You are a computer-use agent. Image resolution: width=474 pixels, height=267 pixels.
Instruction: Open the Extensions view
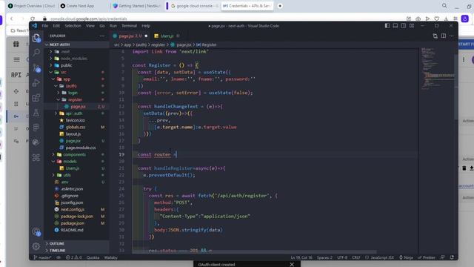click(36, 97)
